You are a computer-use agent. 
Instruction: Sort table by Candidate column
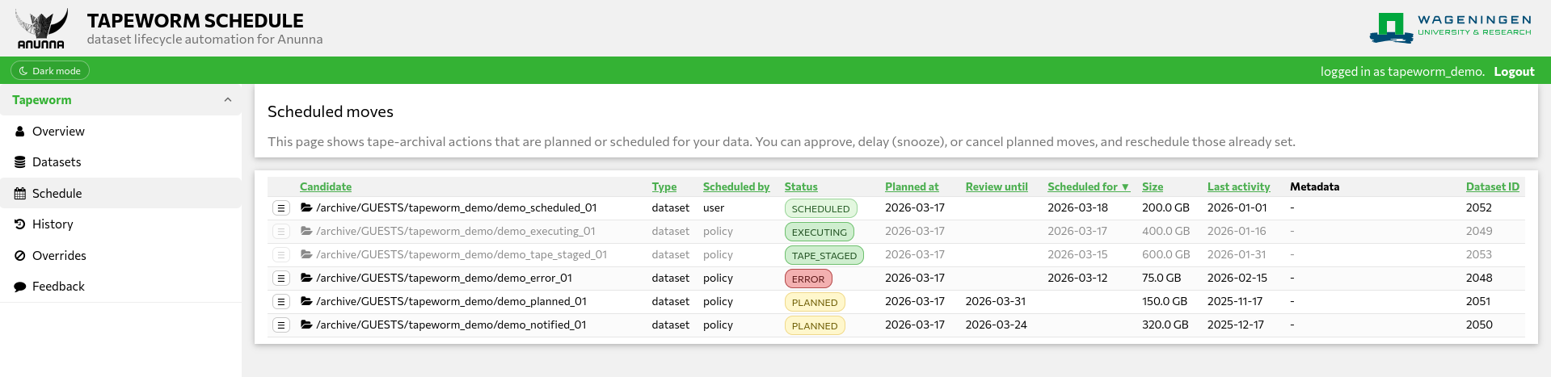[325, 186]
